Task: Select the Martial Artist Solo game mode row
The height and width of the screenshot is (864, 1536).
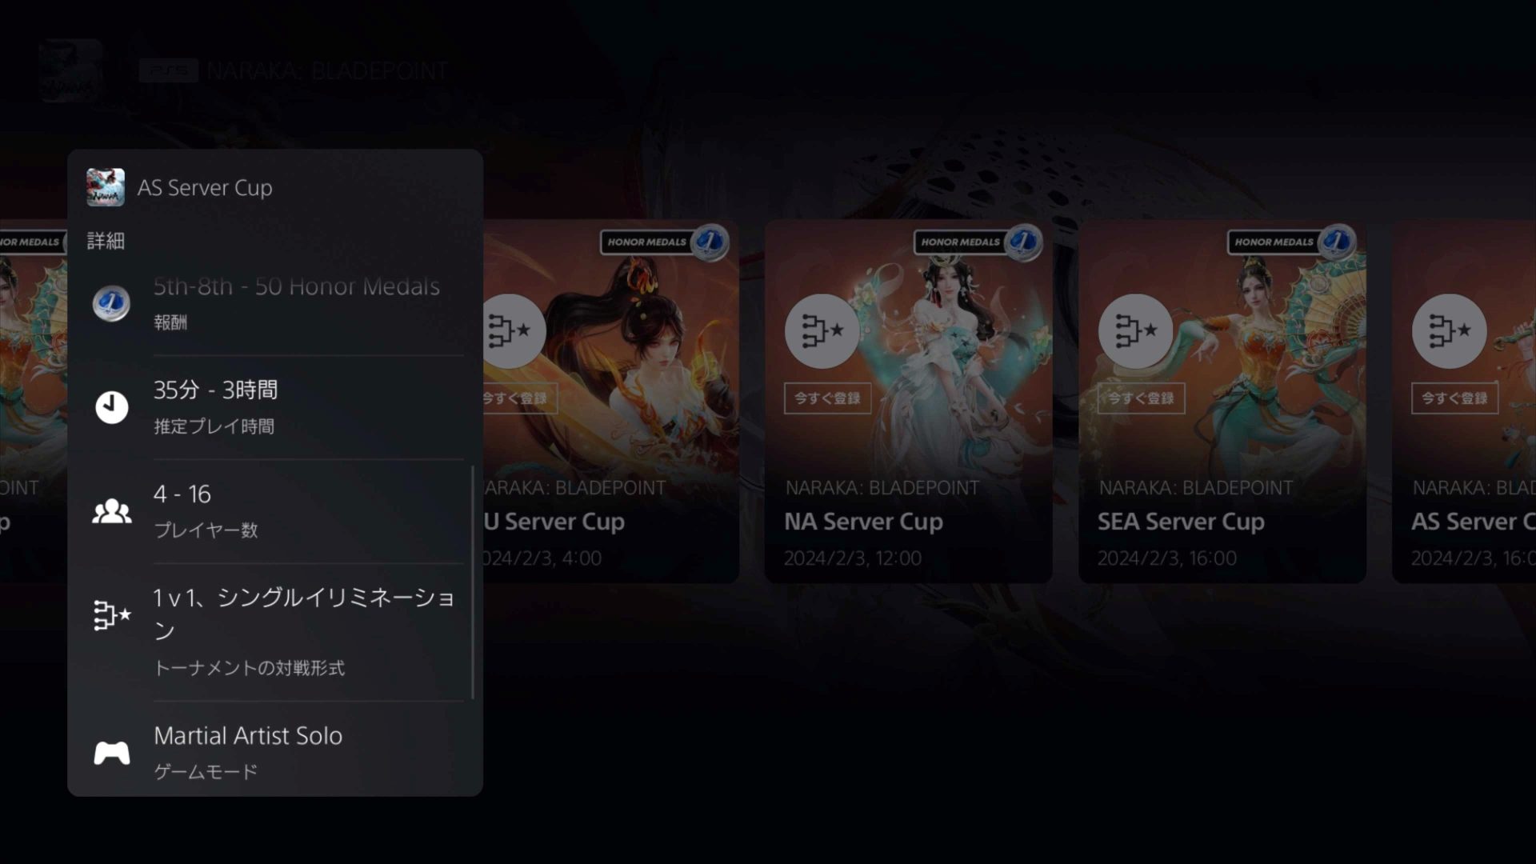Action: point(275,752)
